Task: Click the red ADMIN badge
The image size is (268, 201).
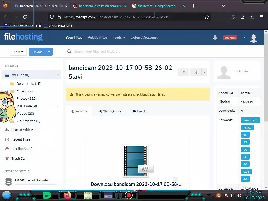Action: [x=230, y=37]
